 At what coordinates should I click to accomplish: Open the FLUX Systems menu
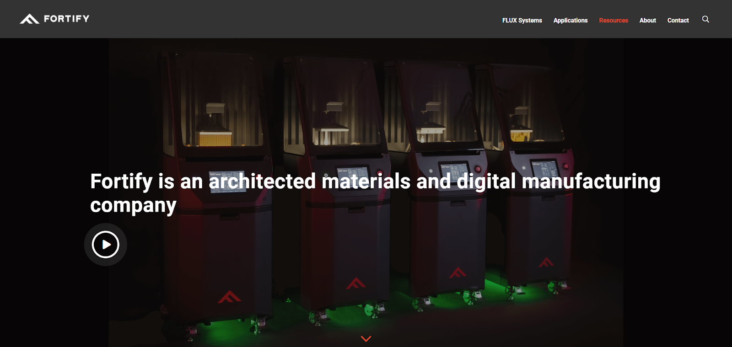[x=522, y=20]
